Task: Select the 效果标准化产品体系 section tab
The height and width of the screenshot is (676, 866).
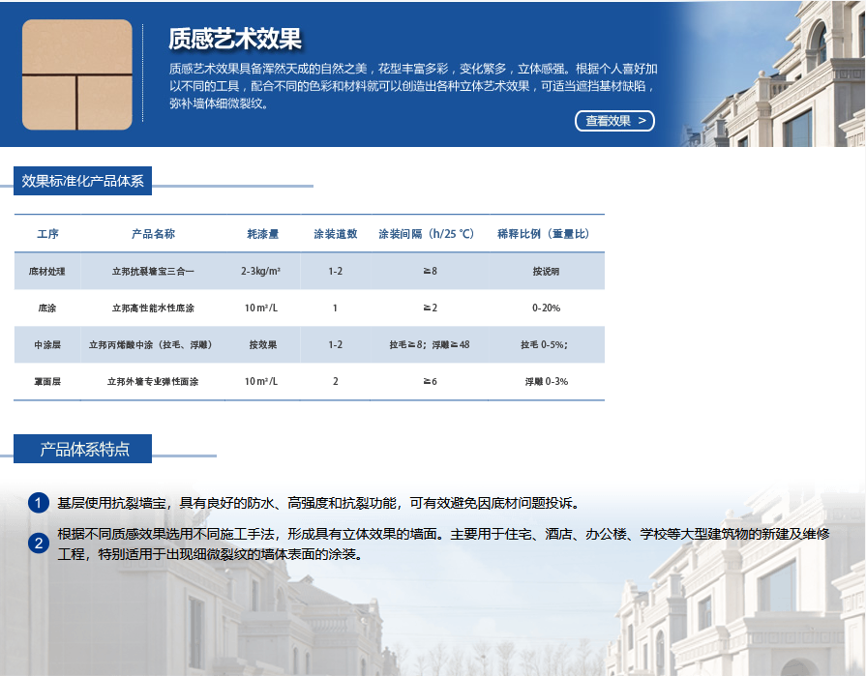Action: click(x=83, y=181)
